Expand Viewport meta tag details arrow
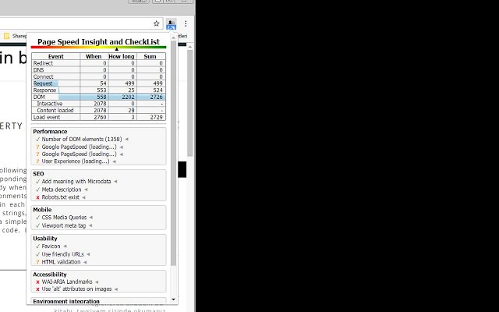499x312 pixels. [x=90, y=225]
